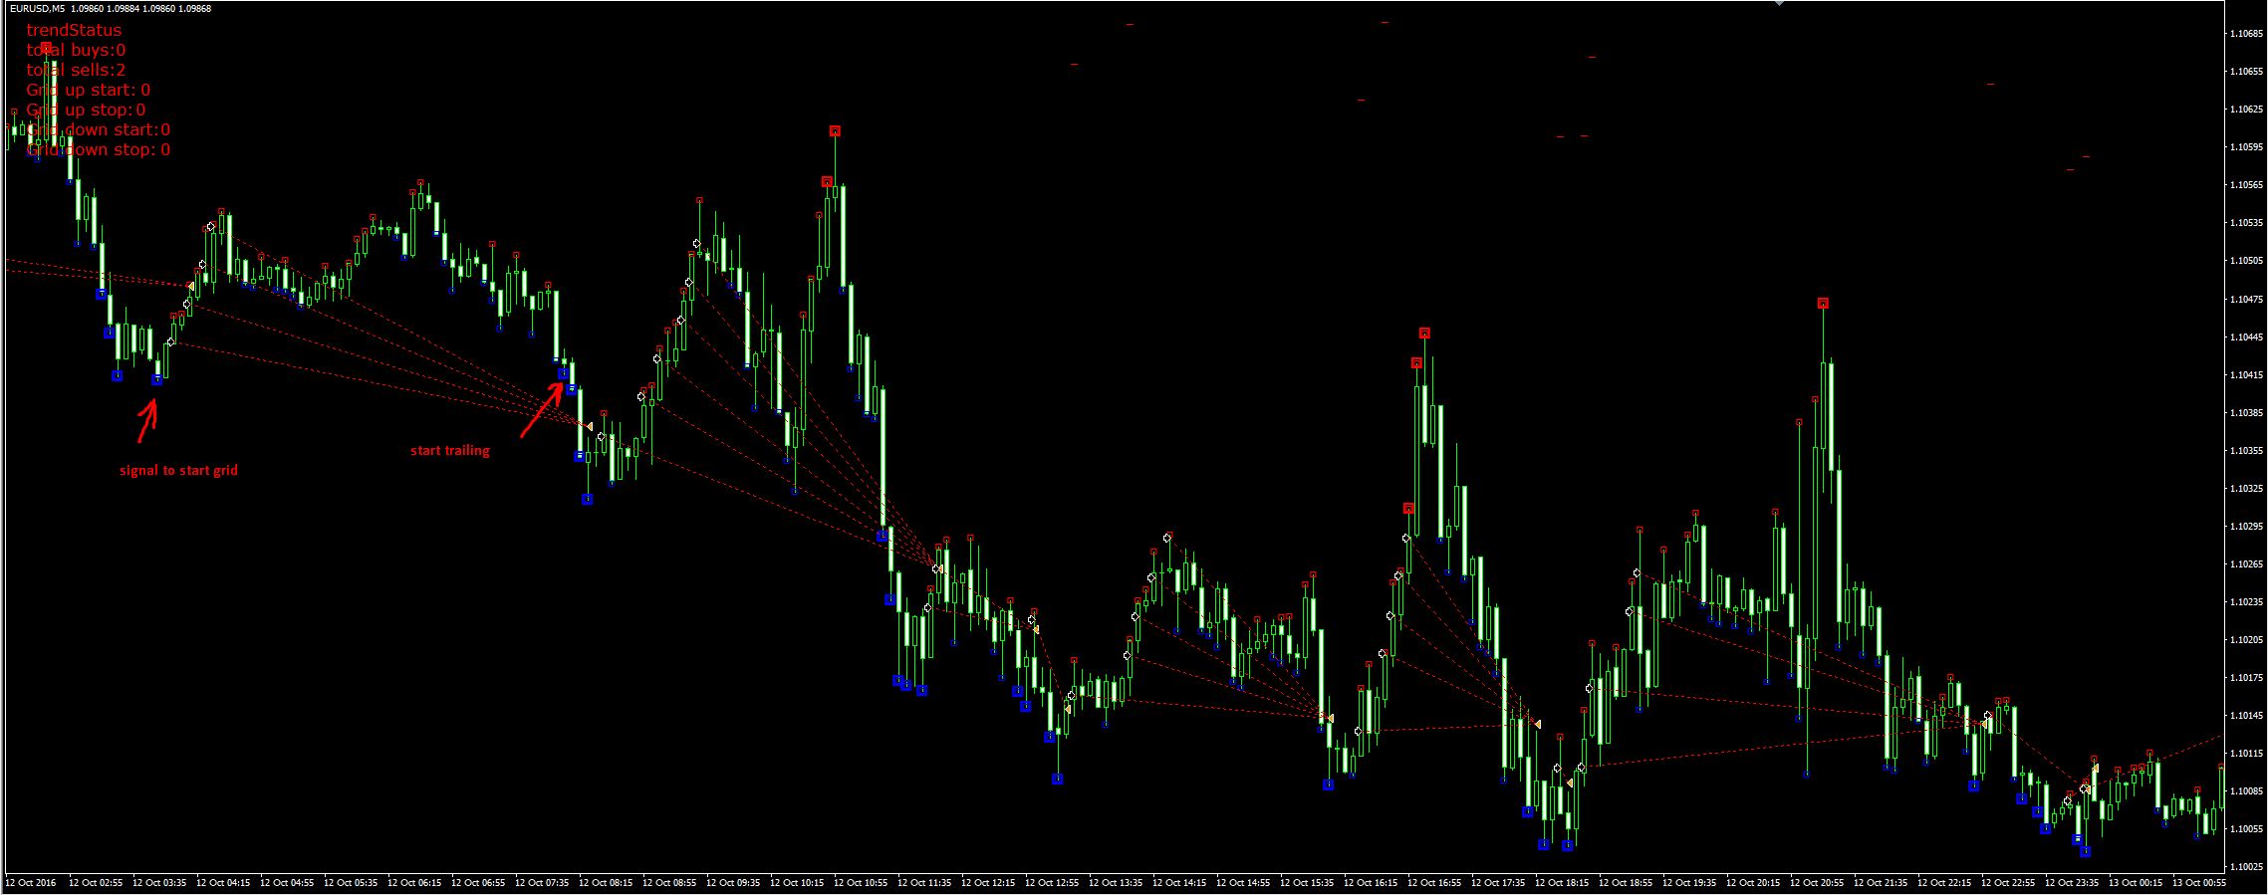
Task: Click price level 1.10295 on price axis
Action: pyautogui.click(x=2244, y=527)
